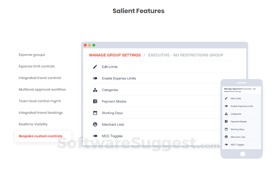
Task: Click the Working Days calendar icon
Action: click(x=95, y=113)
